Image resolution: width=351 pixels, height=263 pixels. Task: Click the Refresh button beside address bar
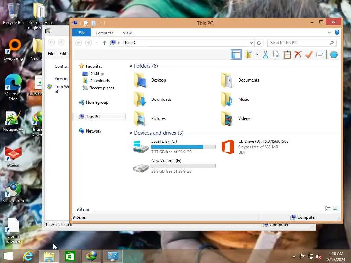(259, 43)
